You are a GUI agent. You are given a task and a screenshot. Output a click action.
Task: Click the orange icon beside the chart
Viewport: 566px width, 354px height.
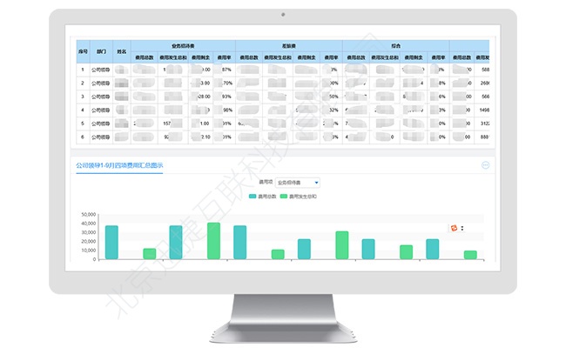[454, 228]
